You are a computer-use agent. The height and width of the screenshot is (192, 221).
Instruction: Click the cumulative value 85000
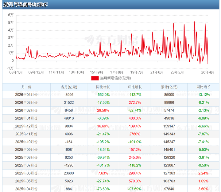tap(169, 95)
